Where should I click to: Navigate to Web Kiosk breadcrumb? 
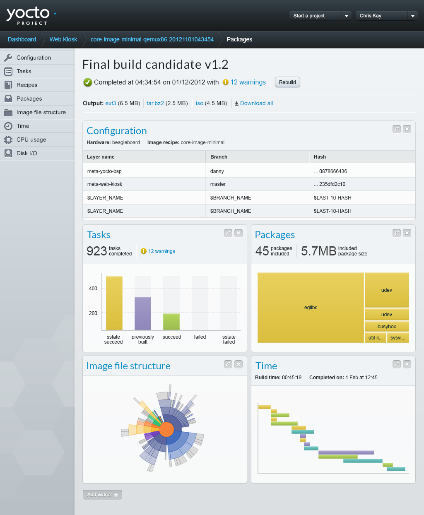point(63,39)
